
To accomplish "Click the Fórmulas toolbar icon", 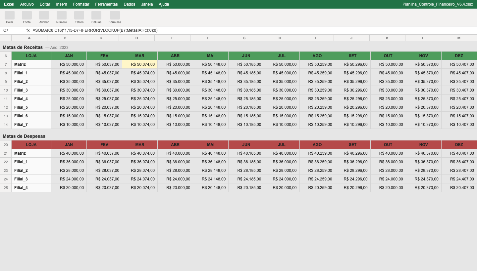I will pos(115,15).
